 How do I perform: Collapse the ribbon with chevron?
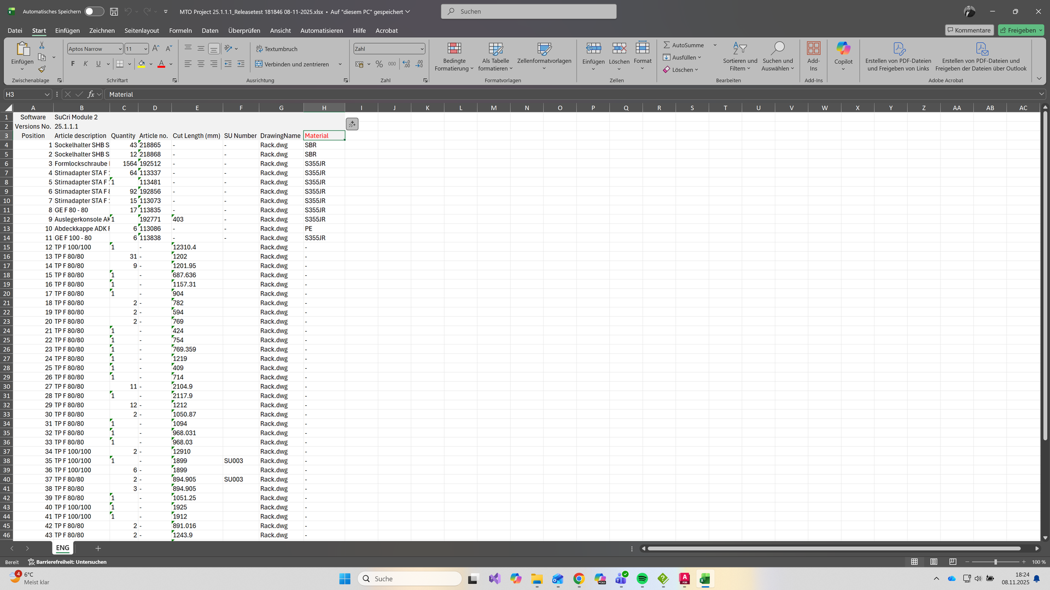click(x=1039, y=79)
